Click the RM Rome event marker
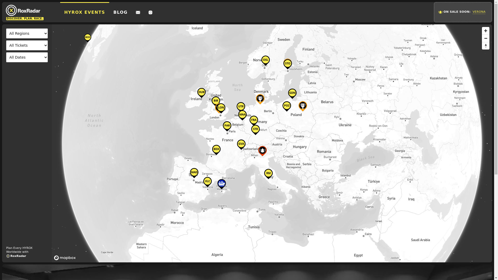 [268, 174]
